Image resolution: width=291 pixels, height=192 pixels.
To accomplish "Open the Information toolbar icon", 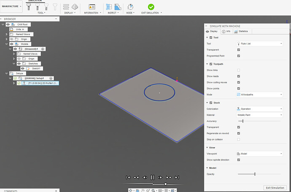I will [x=92, y=7].
